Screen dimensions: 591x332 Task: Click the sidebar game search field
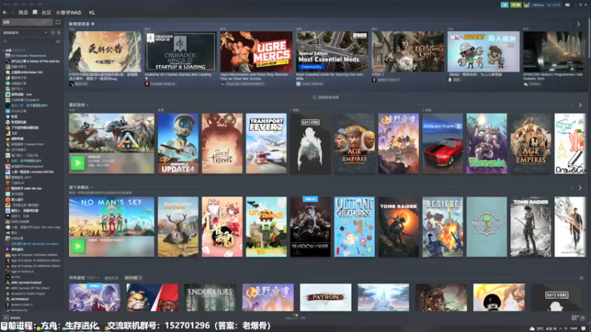pos(28,41)
